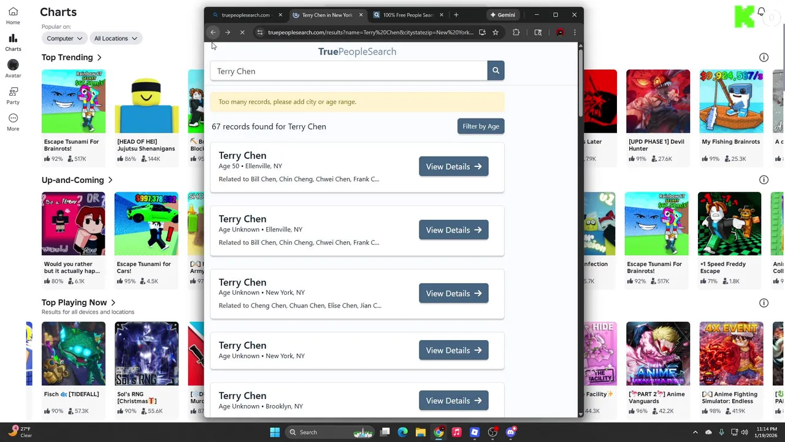This screenshot has width=785, height=442.
Task: Open a new Chrome tab
Action: coord(456,15)
